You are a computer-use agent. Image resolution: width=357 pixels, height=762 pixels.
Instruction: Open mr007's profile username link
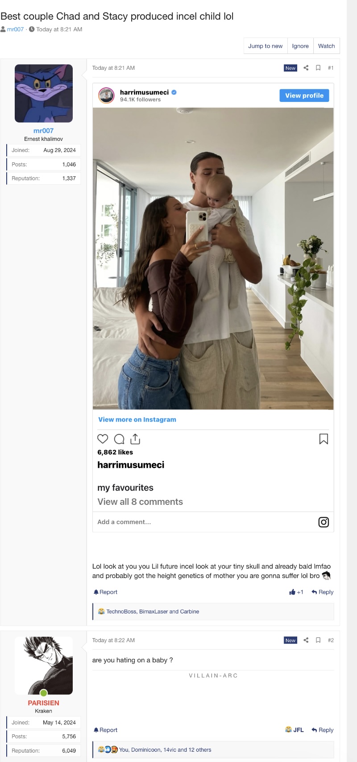pos(43,131)
